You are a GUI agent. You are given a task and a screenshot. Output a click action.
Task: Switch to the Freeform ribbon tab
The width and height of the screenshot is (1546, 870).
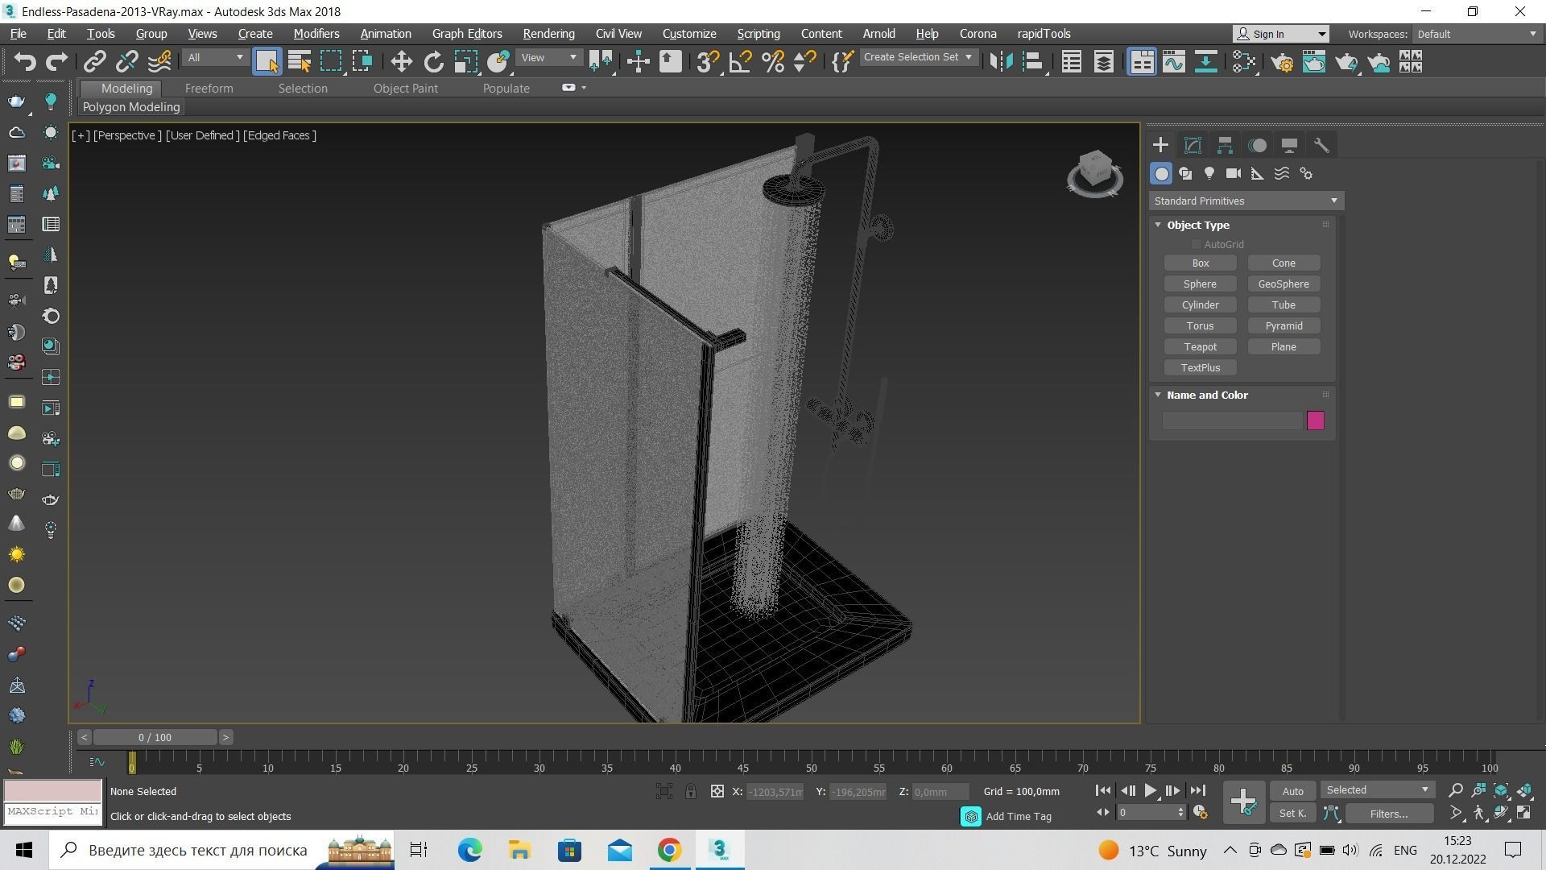click(209, 89)
